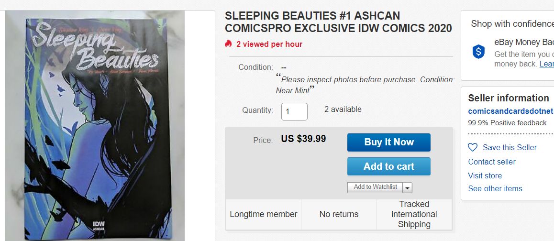
Task: Select the No returns policy cell
Action: pyautogui.click(x=339, y=214)
